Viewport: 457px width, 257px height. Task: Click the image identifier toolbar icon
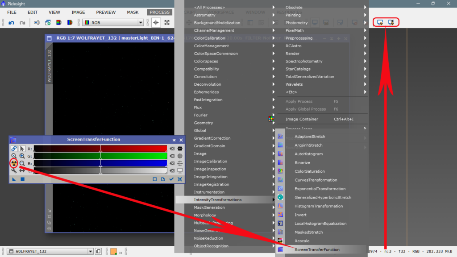(37, 23)
